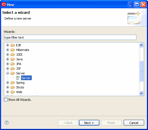Select the Struts label

[20, 87]
